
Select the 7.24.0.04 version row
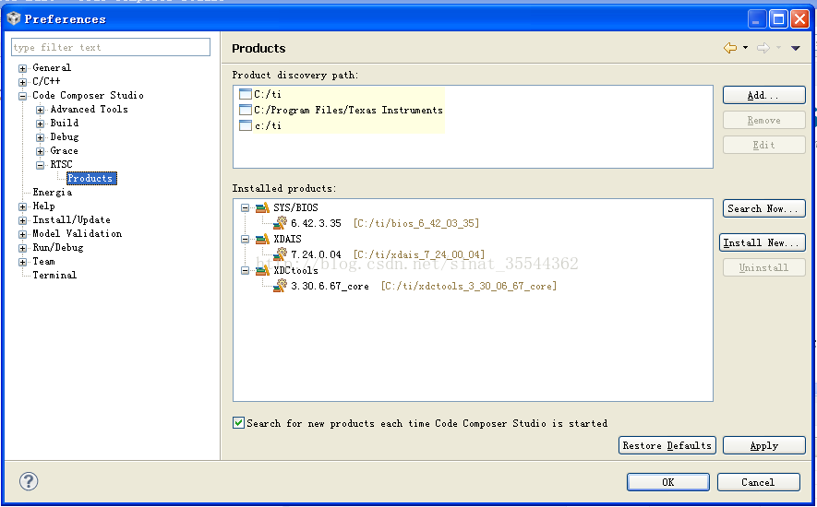[x=378, y=254]
